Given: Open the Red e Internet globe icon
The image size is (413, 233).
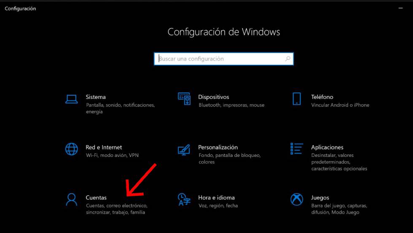Looking at the screenshot, I should click(71, 149).
